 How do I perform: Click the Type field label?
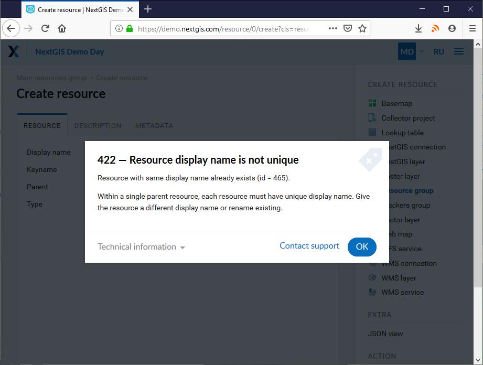pyautogui.click(x=35, y=205)
